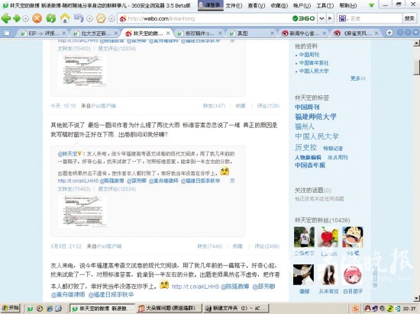
Task: Click the orange S input method tray icon
Action: (355, 309)
